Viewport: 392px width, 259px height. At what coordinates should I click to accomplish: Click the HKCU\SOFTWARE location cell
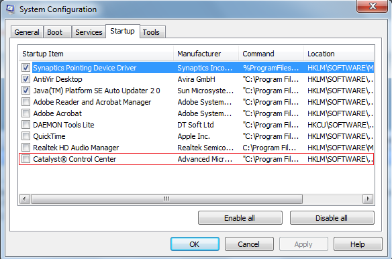point(340,125)
